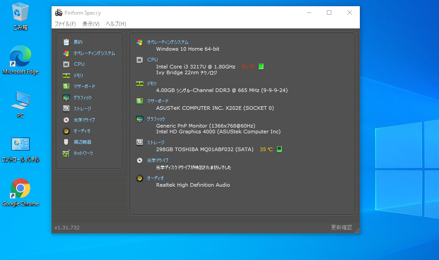Open the オーディオ heading link in summary

tap(155, 178)
